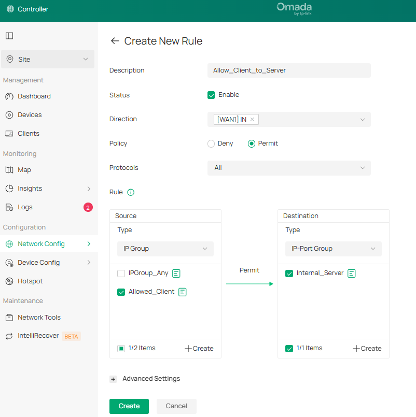Uncheck the Internal_Server destination checkbox

tap(289, 274)
